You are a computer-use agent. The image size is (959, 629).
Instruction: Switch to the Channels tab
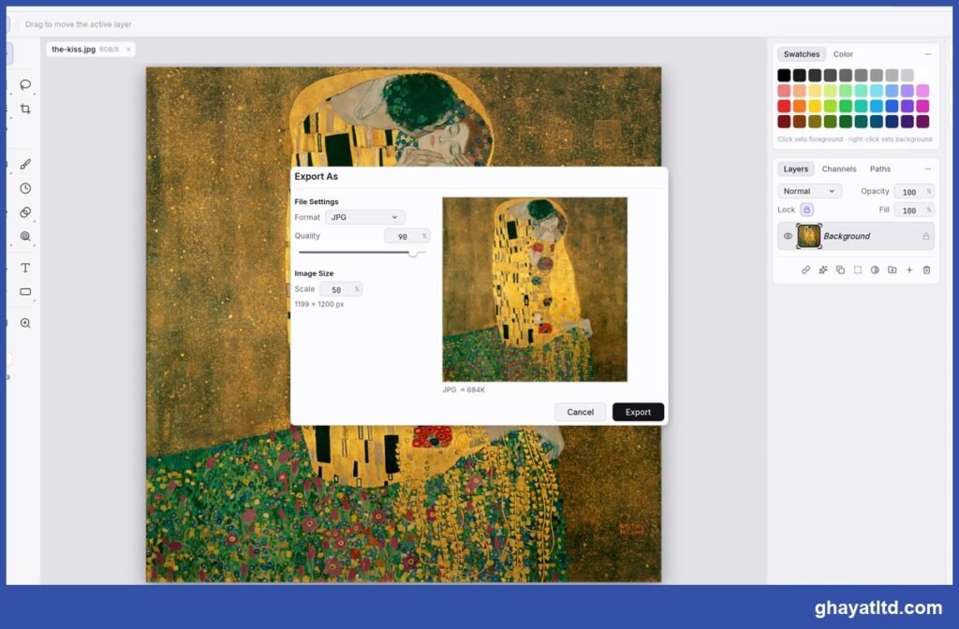tap(838, 168)
